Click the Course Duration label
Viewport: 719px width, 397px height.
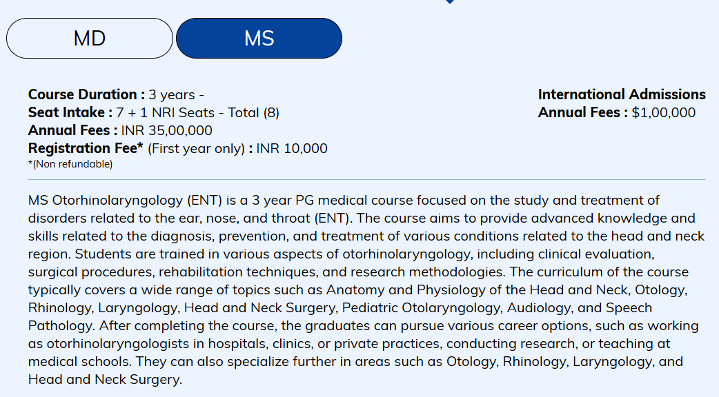coord(86,94)
